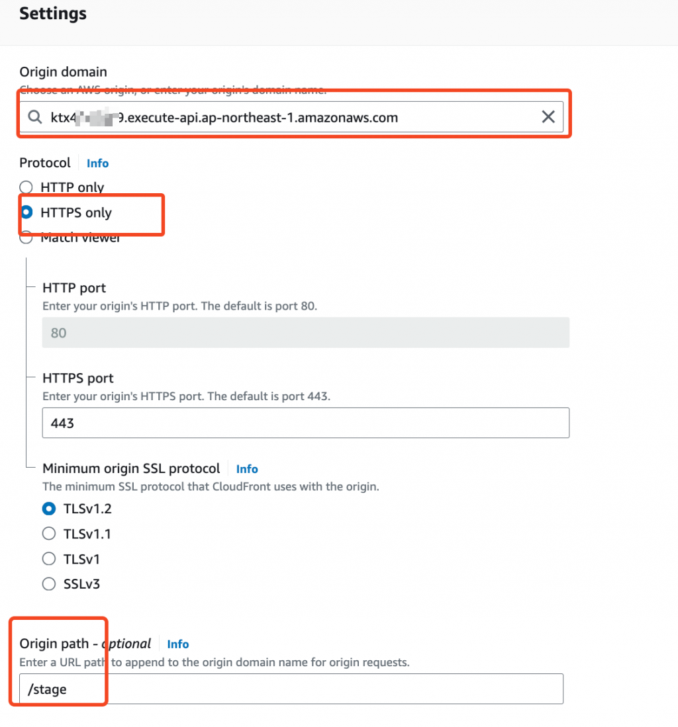
Task: Clear the Origin domain field with X icon
Action: point(548,118)
